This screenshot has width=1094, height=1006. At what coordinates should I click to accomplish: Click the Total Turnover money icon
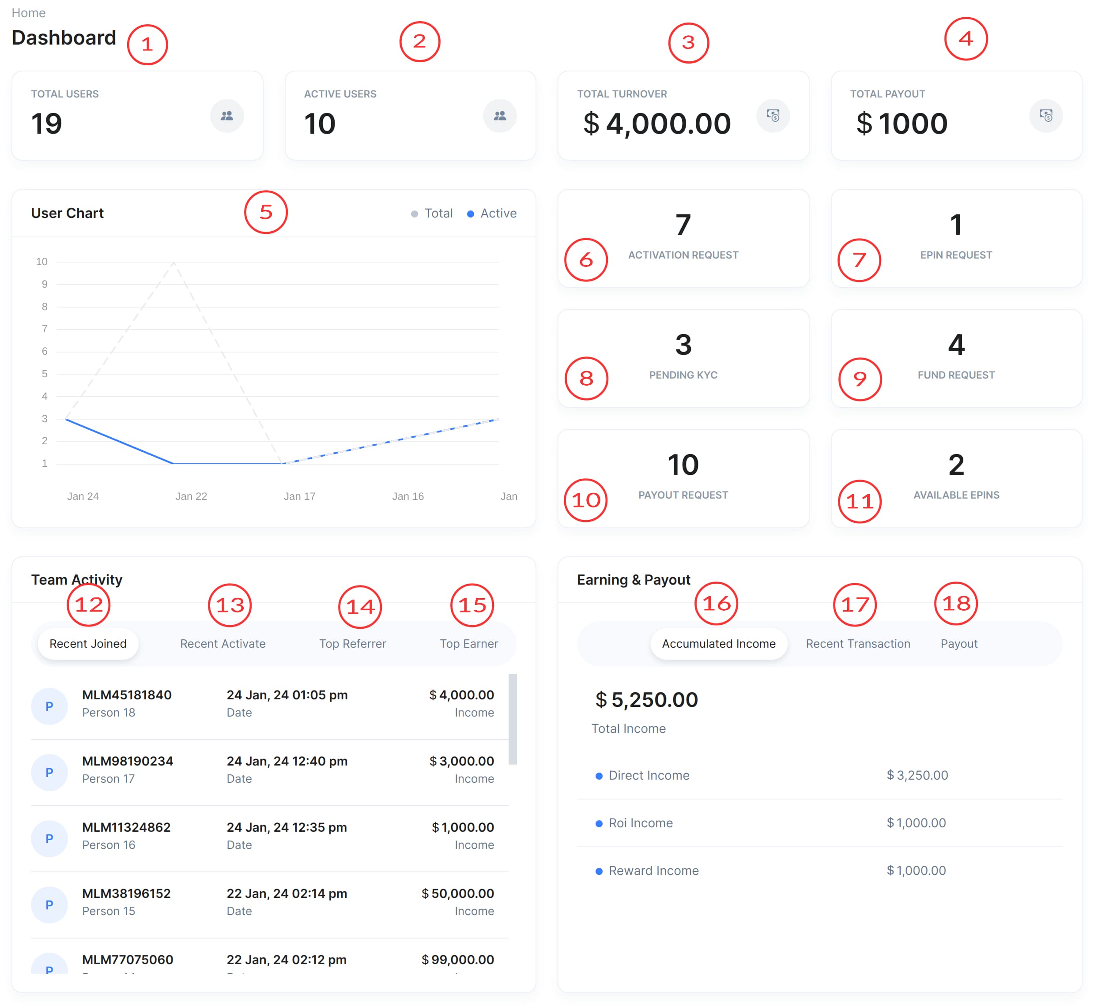(773, 116)
